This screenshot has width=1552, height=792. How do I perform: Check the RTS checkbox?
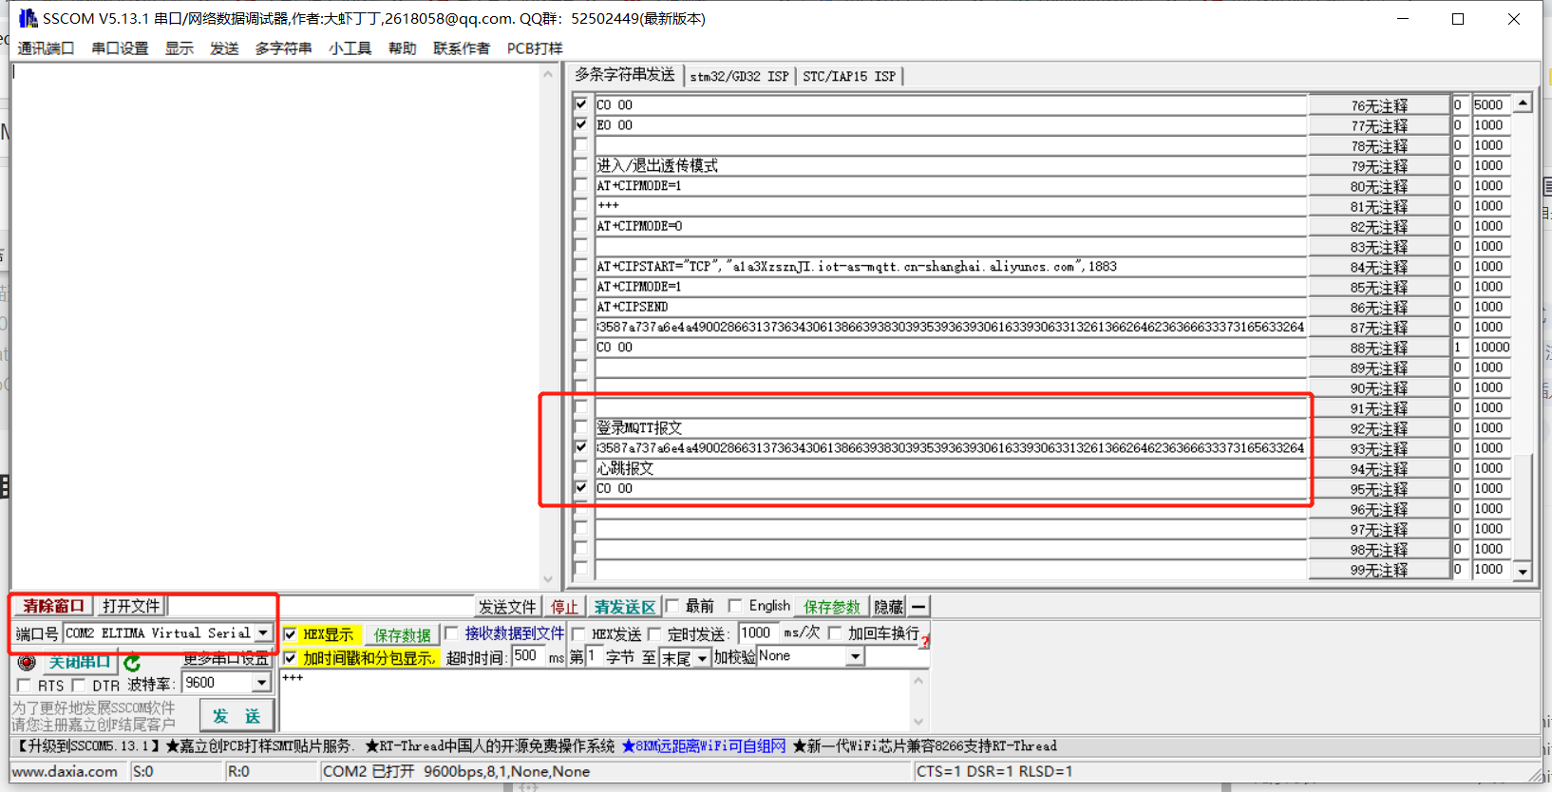(x=25, y=686)
